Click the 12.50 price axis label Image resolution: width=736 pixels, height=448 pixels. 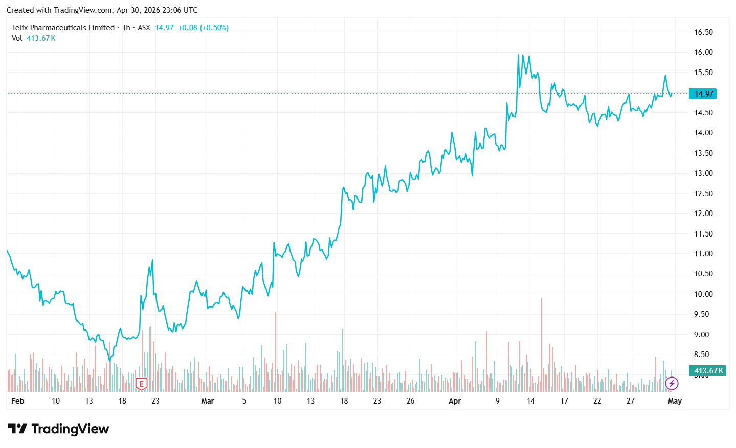pos(703,194)
